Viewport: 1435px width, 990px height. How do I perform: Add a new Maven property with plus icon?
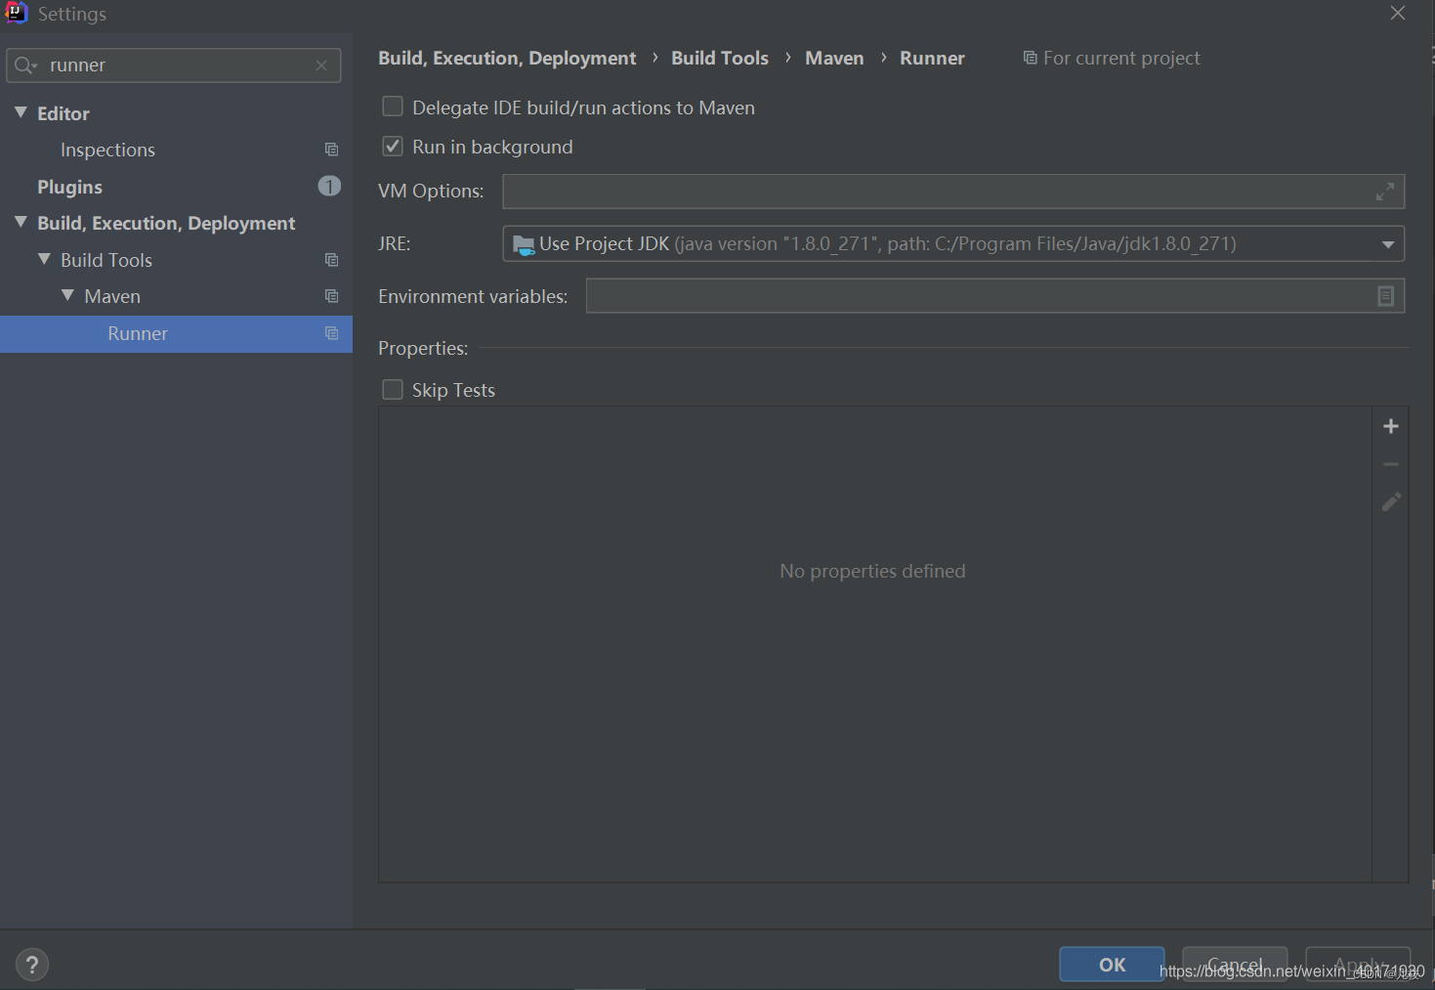coord(1391,425)
